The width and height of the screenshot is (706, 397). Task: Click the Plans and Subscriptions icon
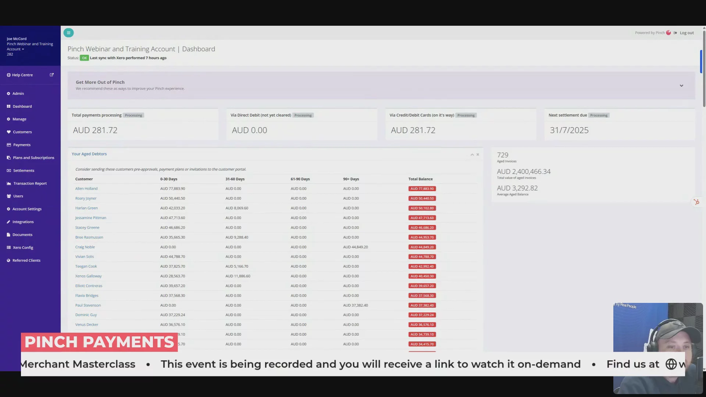(8, 158)
